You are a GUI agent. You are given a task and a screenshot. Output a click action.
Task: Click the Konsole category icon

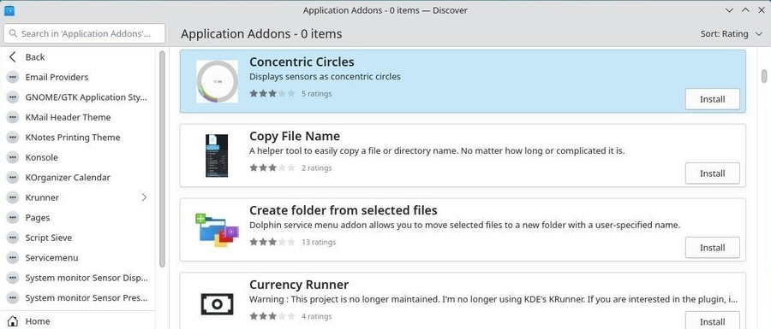13,157
